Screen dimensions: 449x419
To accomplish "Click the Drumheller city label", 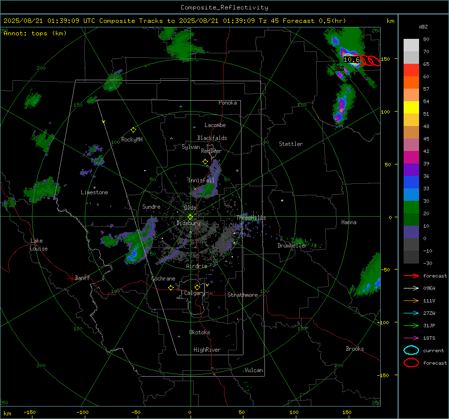I will [292, 246].
